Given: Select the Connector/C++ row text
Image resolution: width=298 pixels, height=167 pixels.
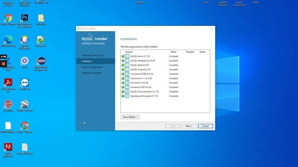Looking at the screenshot, I should click(x=141, y=78).
